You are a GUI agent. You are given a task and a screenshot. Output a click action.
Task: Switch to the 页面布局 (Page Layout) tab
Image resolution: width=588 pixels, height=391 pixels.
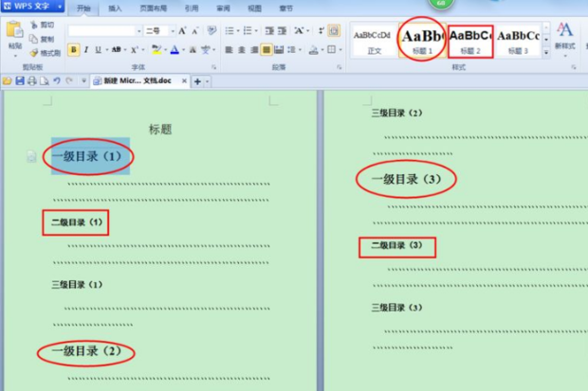click(153, 9)
